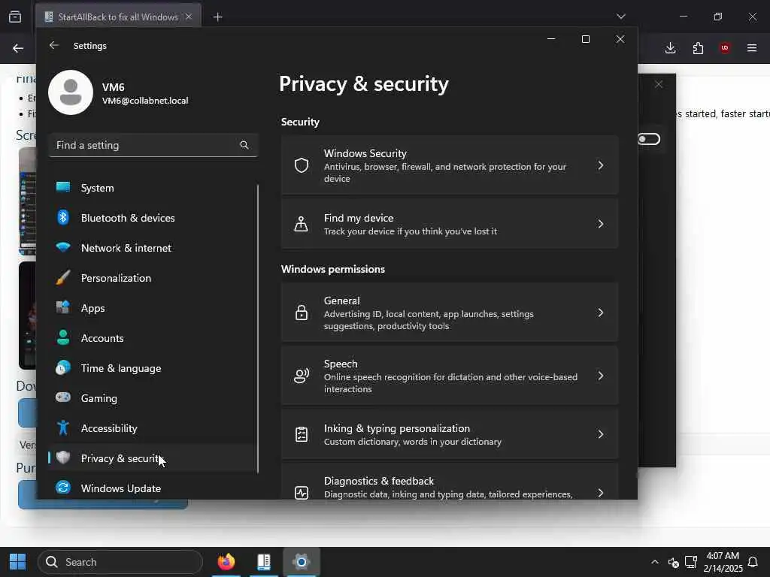
Task: Toggle the switch in the background dialog
Action: [649, 139]
